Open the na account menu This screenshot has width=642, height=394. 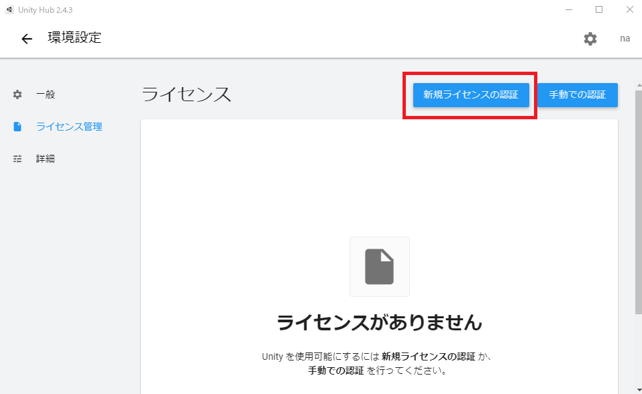624,38
